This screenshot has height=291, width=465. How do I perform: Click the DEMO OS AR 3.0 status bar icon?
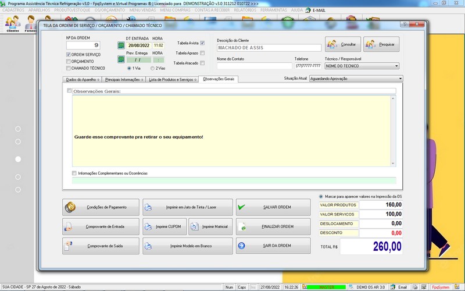(351, 287)
